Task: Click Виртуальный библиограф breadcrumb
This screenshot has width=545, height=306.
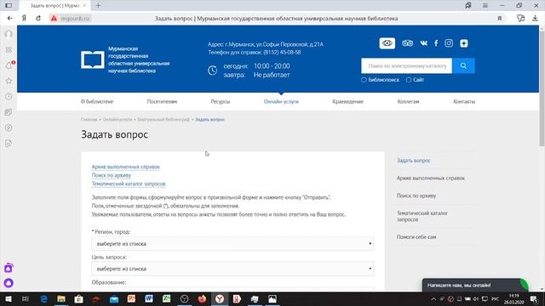Action: (x=163, y=119)
